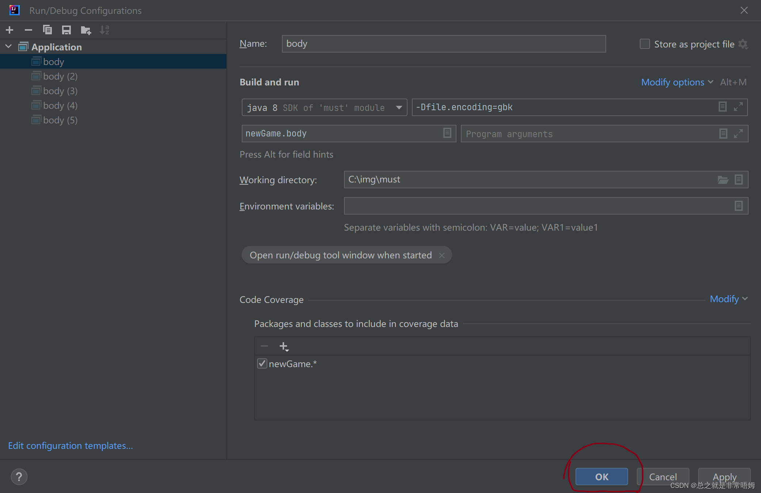Click the OK button to confirm
Screen dimensions: 761x493
[x=602, y=476]
